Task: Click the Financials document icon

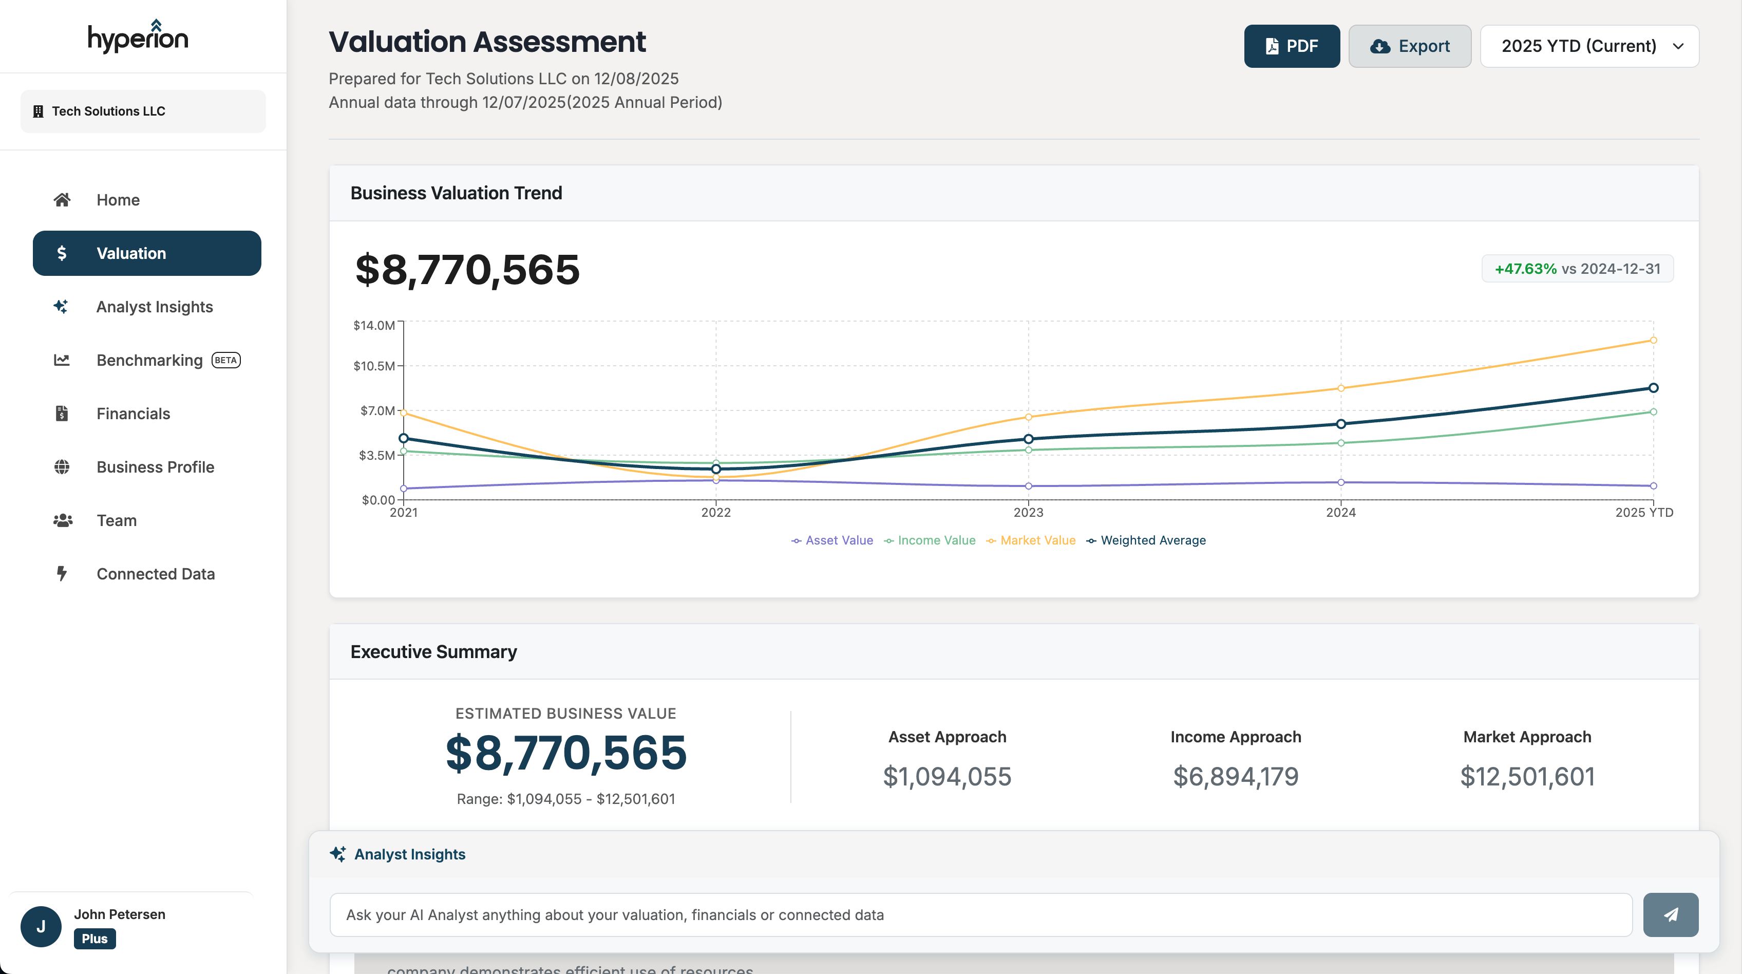Action: (x=62, y=413)
